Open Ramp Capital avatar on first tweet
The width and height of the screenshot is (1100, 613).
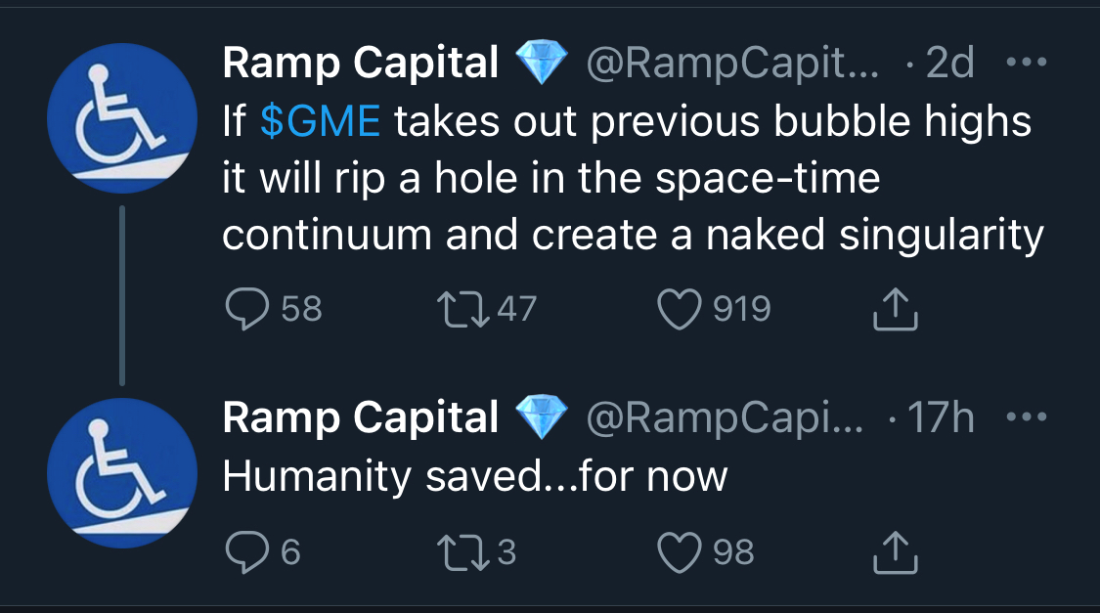pyautogui.click(x=122, y=118)
